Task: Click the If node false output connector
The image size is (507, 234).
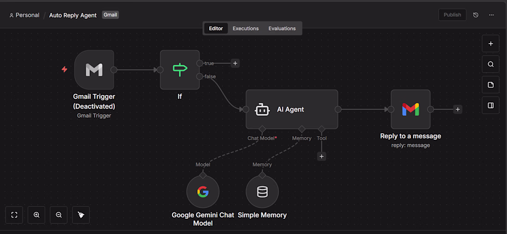Action: pyautogui.click(x=200, y=76)
